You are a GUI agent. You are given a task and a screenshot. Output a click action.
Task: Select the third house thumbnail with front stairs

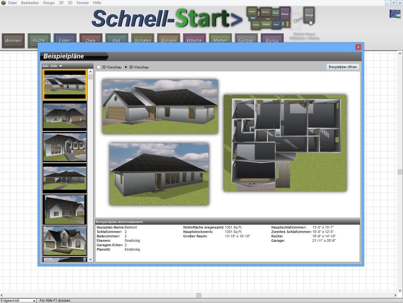coord(65,147)
